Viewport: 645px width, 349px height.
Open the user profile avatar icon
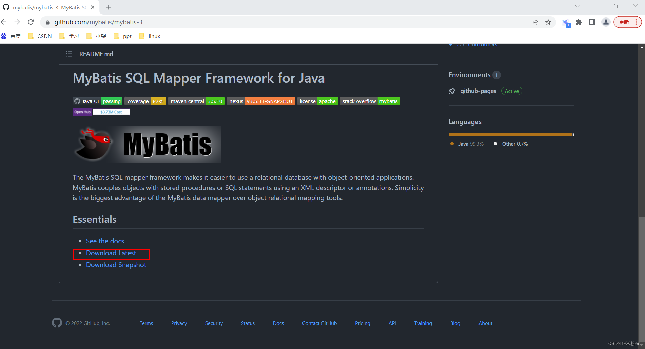click(606, 22)
